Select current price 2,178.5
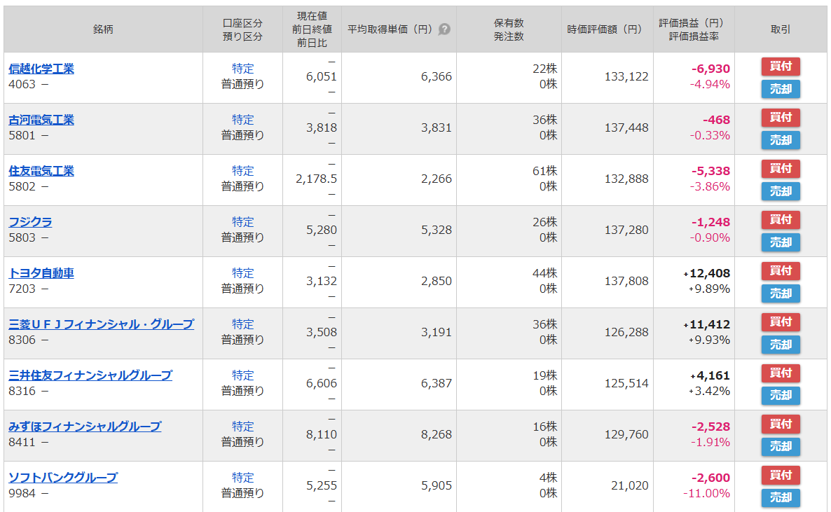Viewport: 831px width, 512px height. click(317, 179)
